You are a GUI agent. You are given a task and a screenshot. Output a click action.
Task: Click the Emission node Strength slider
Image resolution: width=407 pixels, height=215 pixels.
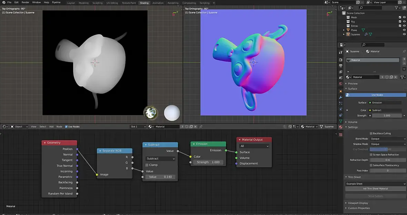click(208, 162)
